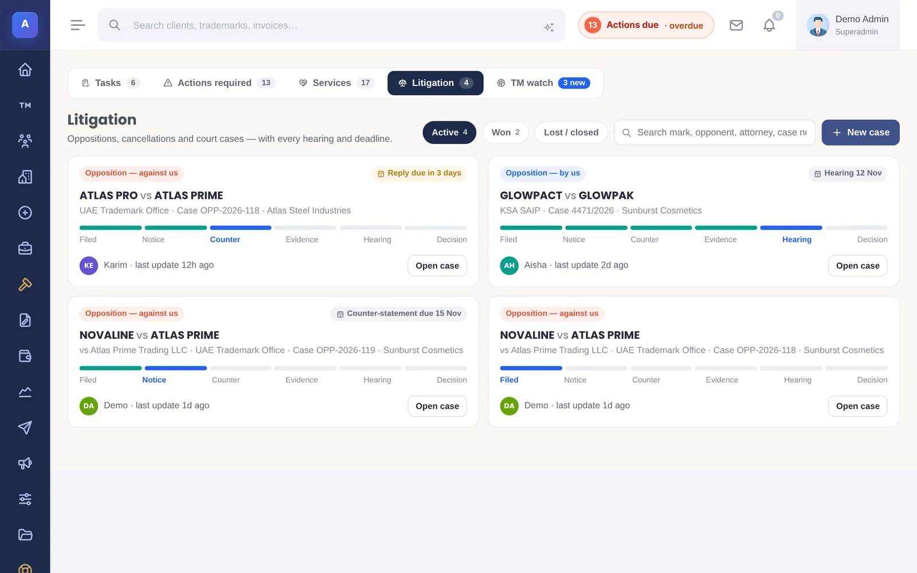Open the briefcase icon in sidebar
This screenshot has width=917, height=573.
coord(25,249)
